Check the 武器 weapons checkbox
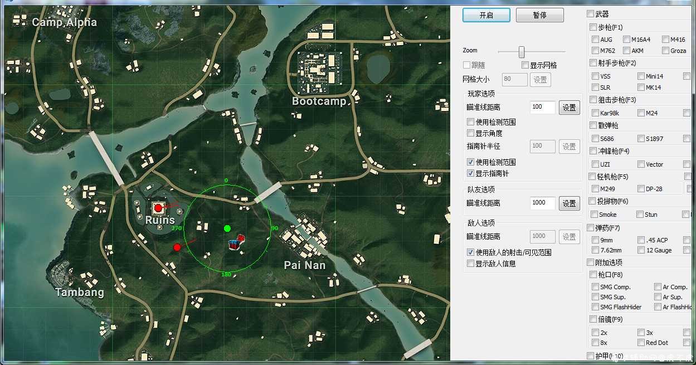Image resolution: width=696 pixels, height=365 pixels. click(590, 14)
